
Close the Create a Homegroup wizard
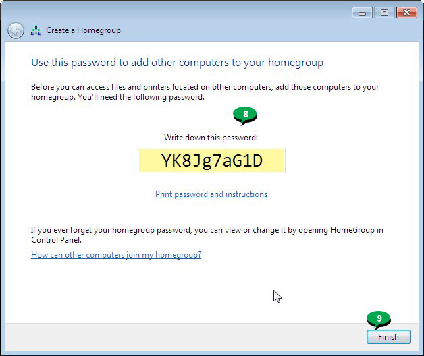click(x=406, y=13)
